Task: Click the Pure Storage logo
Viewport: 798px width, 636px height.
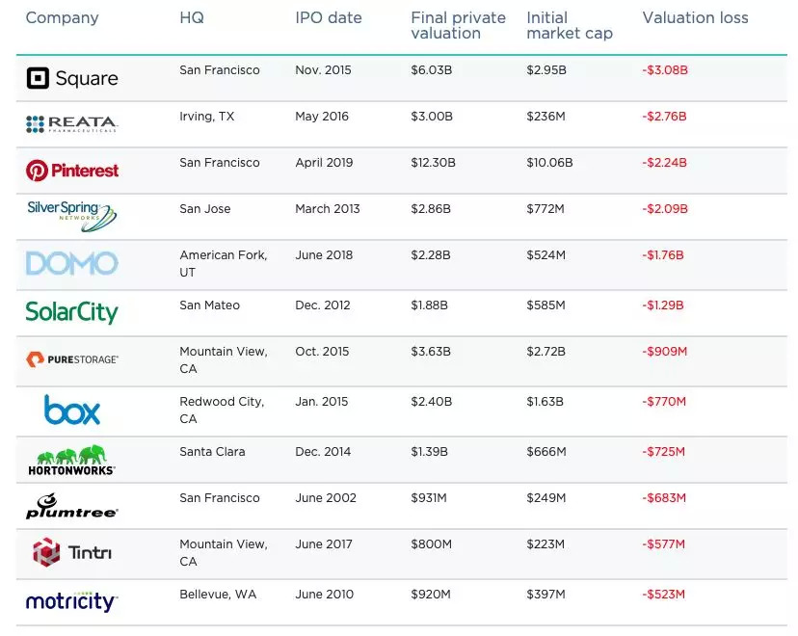Action: click(72, 359)
